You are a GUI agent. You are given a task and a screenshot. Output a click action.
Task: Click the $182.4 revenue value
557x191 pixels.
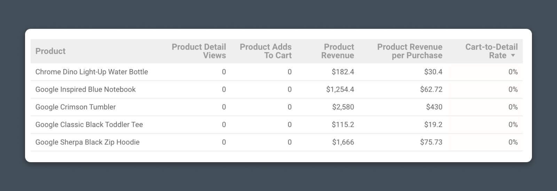(x=343, y=72)
